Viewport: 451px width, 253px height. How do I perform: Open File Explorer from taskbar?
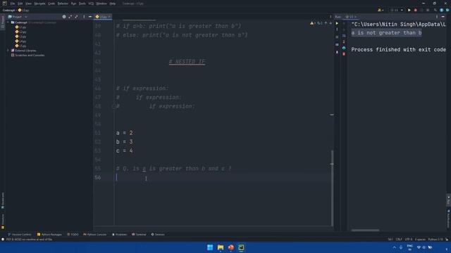tap(221, 247)
